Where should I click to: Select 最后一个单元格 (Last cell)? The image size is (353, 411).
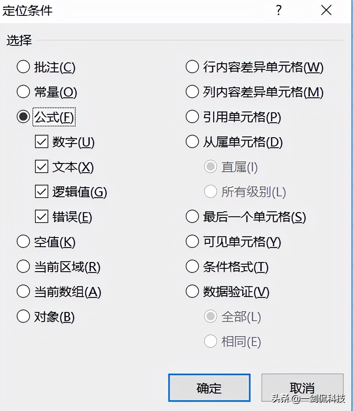(x=192, y=217)
